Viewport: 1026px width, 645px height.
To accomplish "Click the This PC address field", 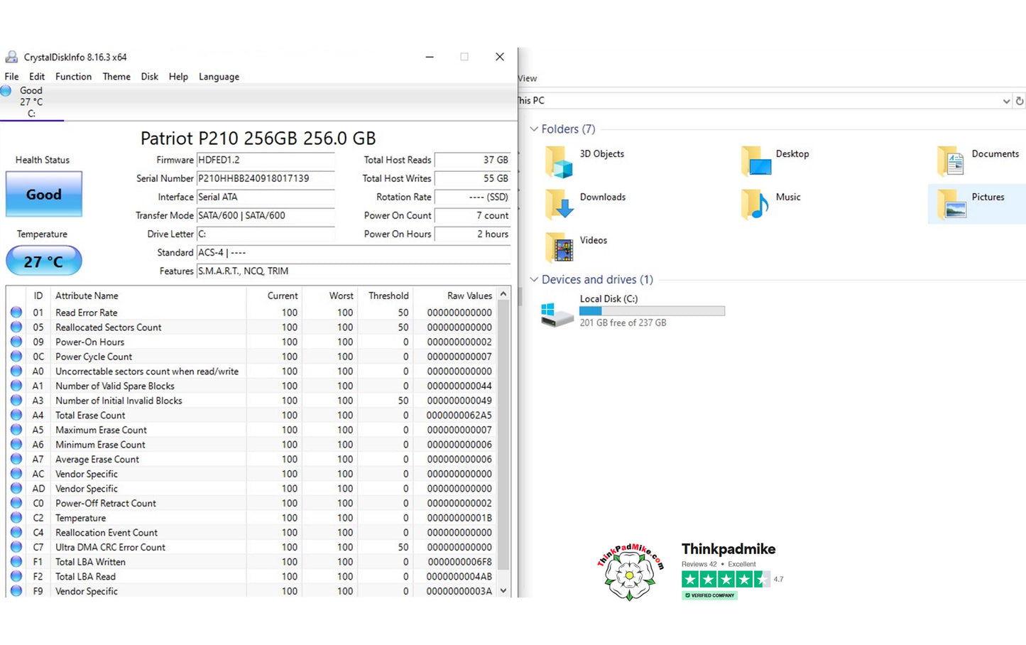I will 758,101.
